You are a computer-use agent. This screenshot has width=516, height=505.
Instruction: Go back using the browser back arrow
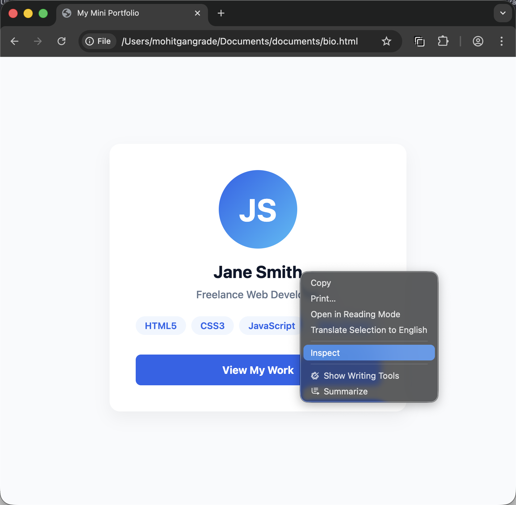tap(14, 41)
